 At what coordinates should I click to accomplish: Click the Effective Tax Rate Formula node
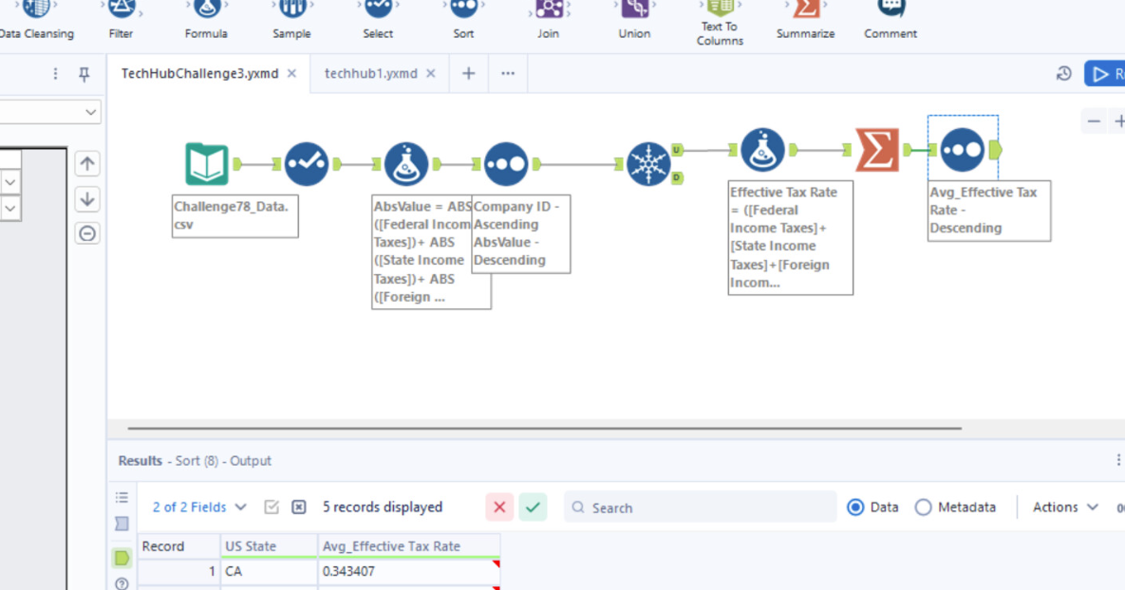pos(761,150)
